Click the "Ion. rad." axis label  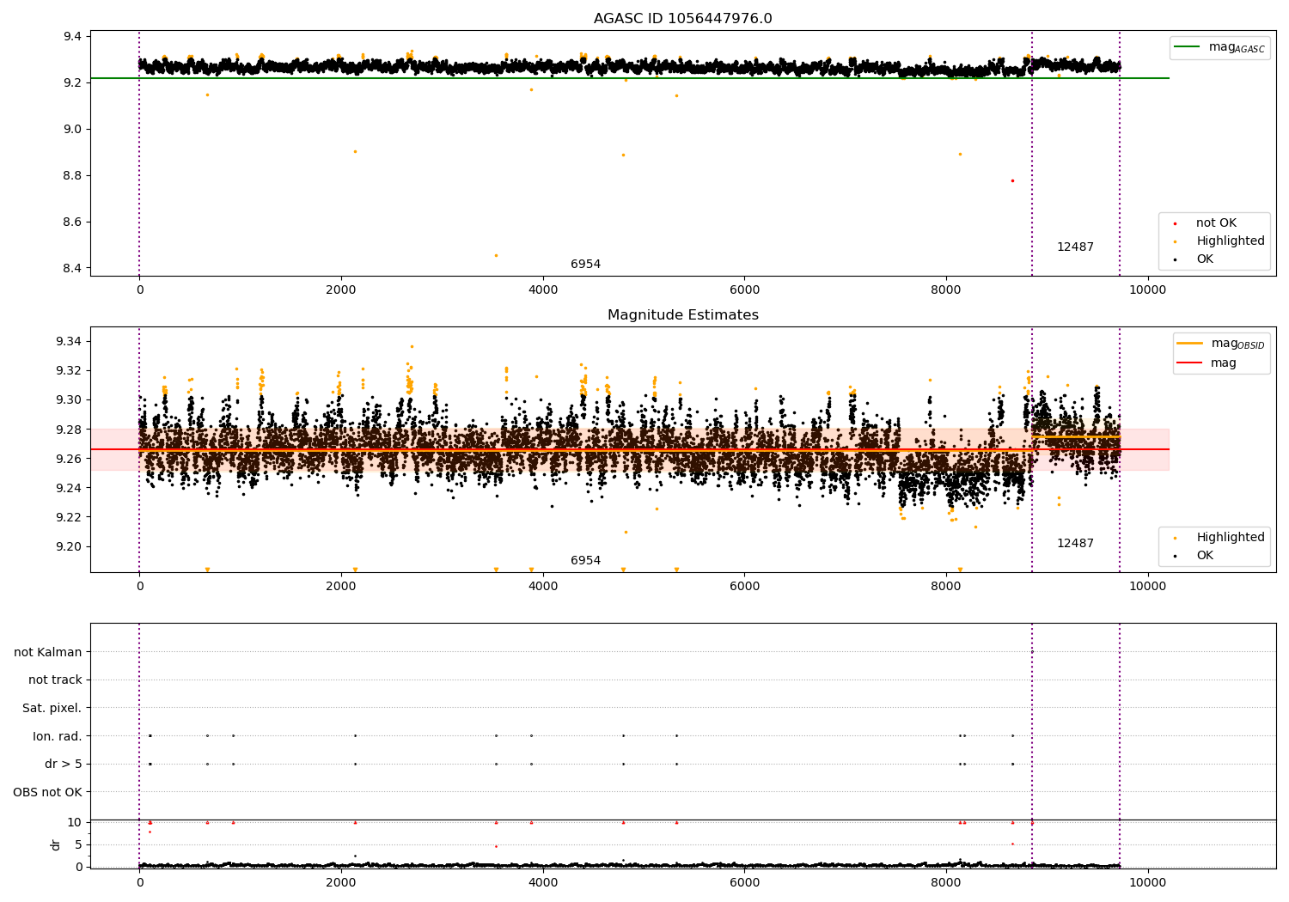click(58, 736)
